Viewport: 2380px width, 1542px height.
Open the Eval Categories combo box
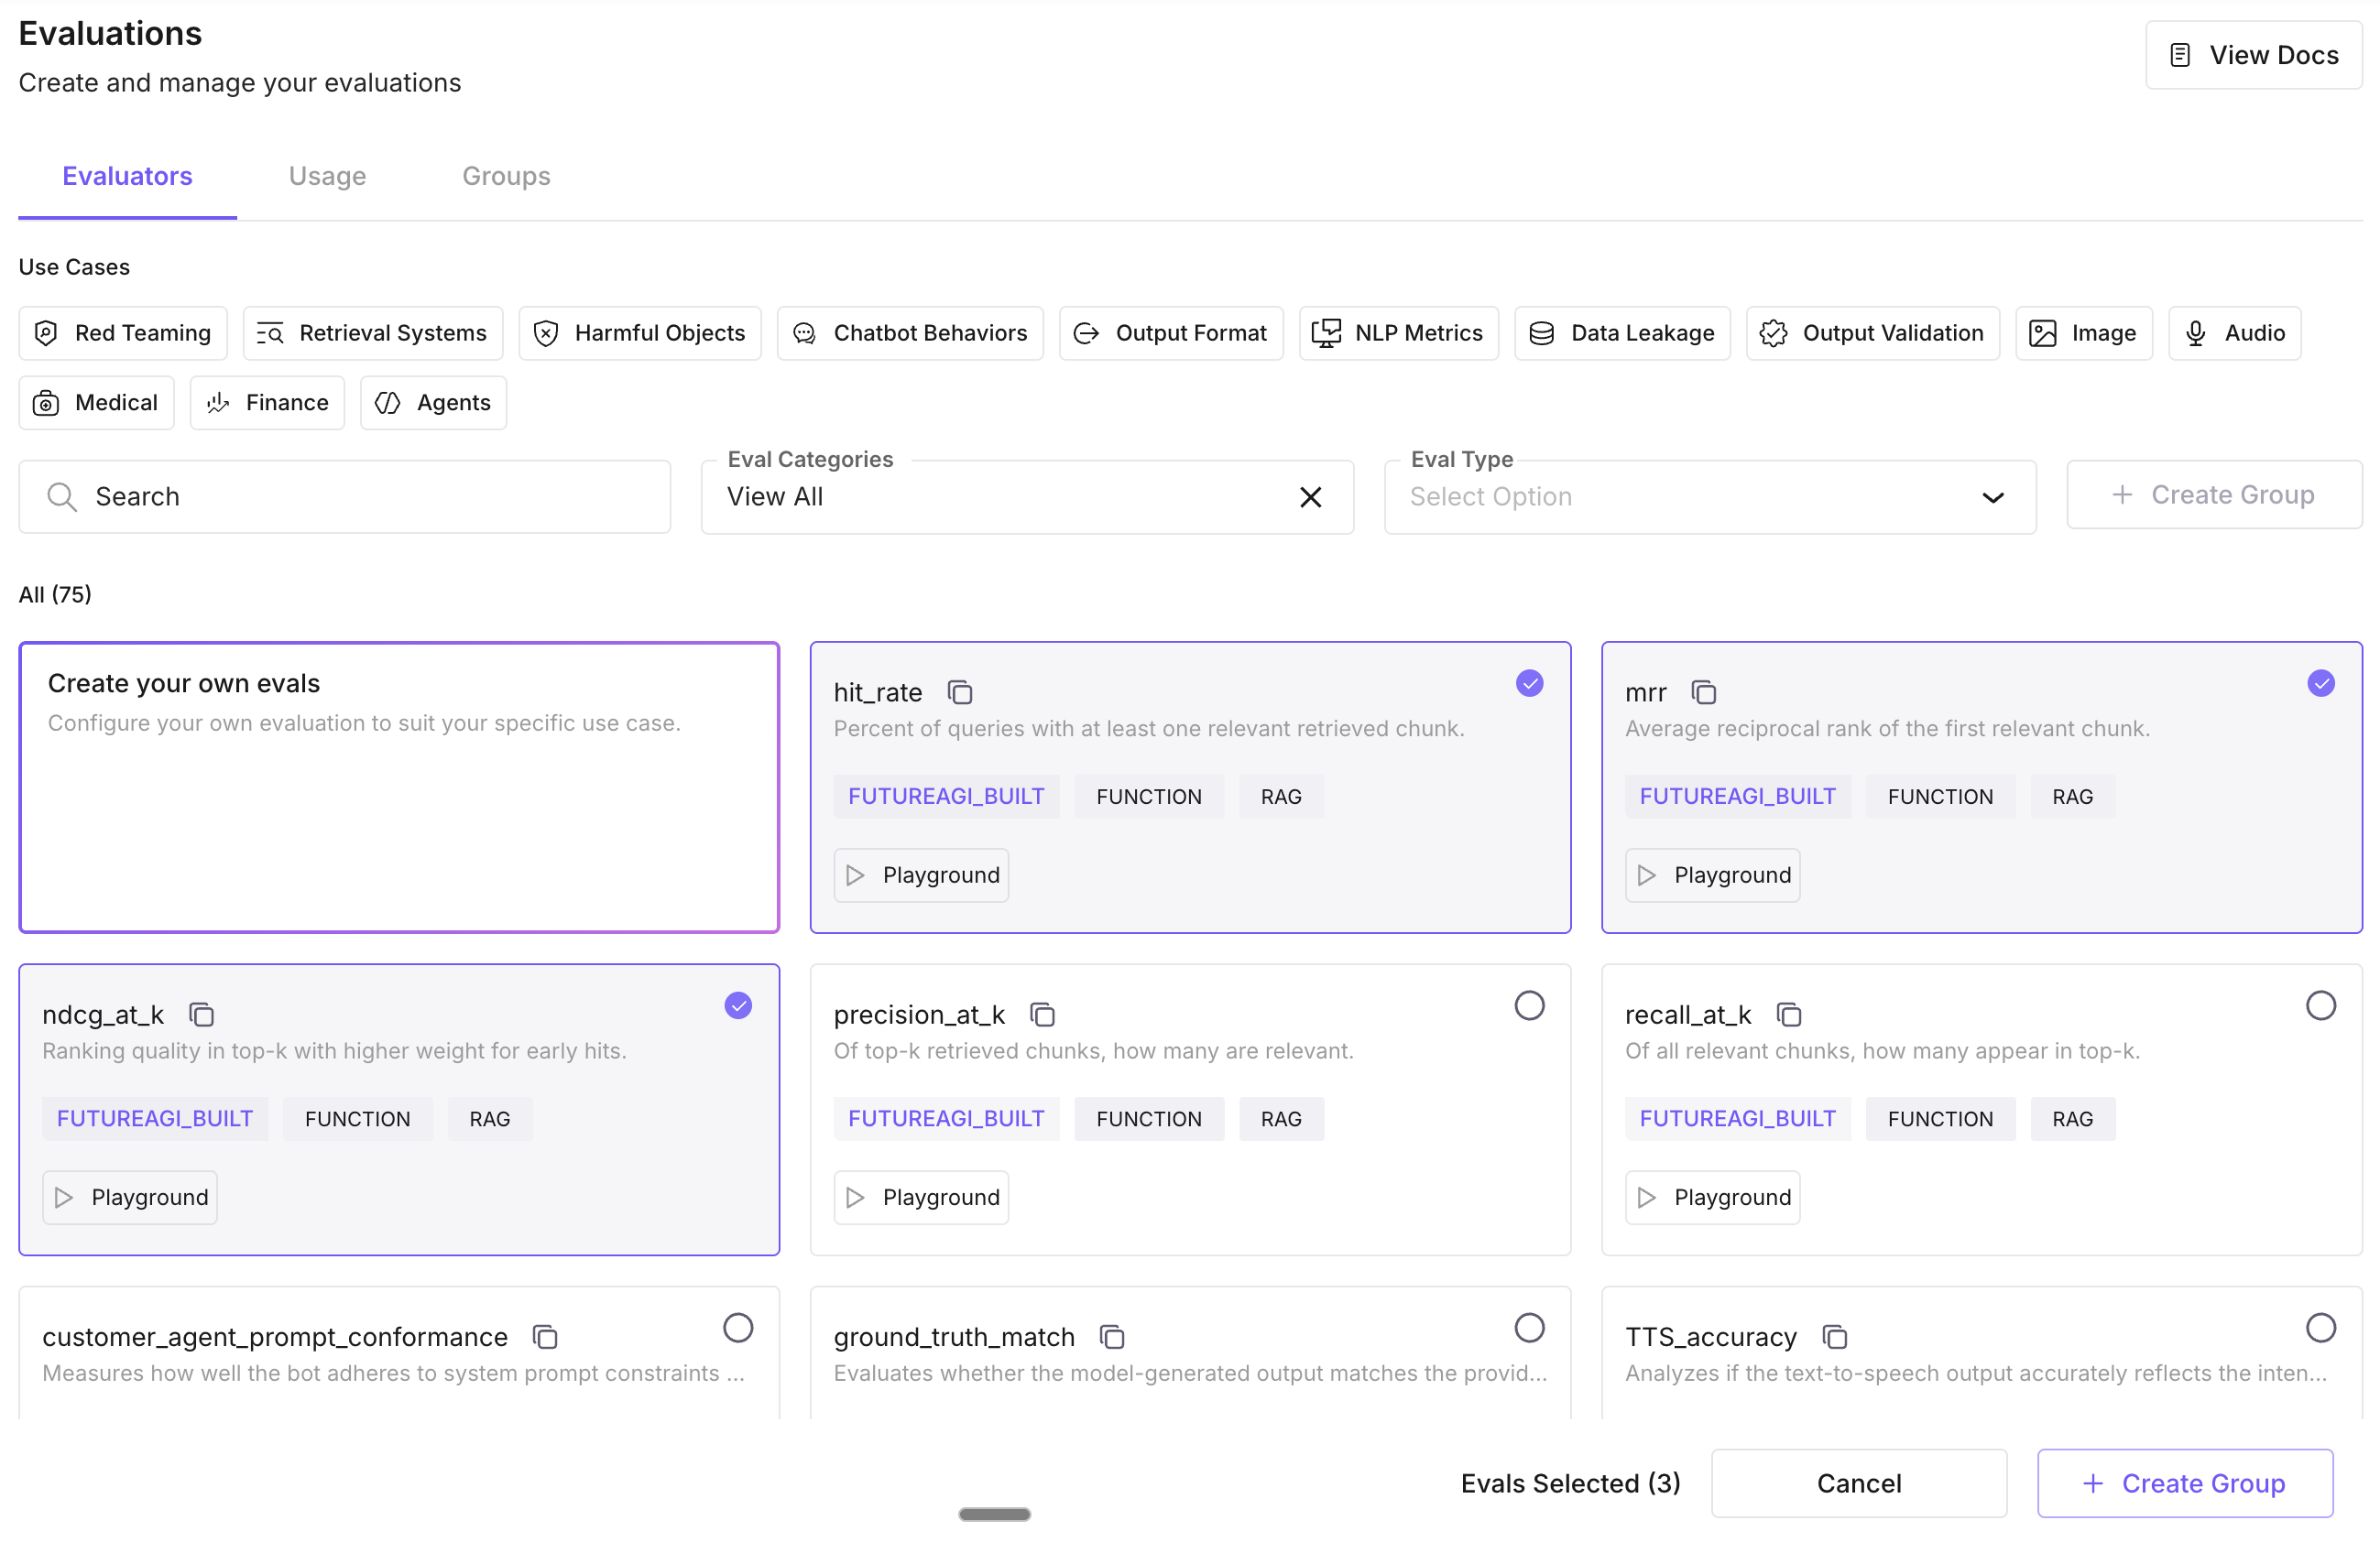(1000, 498)
